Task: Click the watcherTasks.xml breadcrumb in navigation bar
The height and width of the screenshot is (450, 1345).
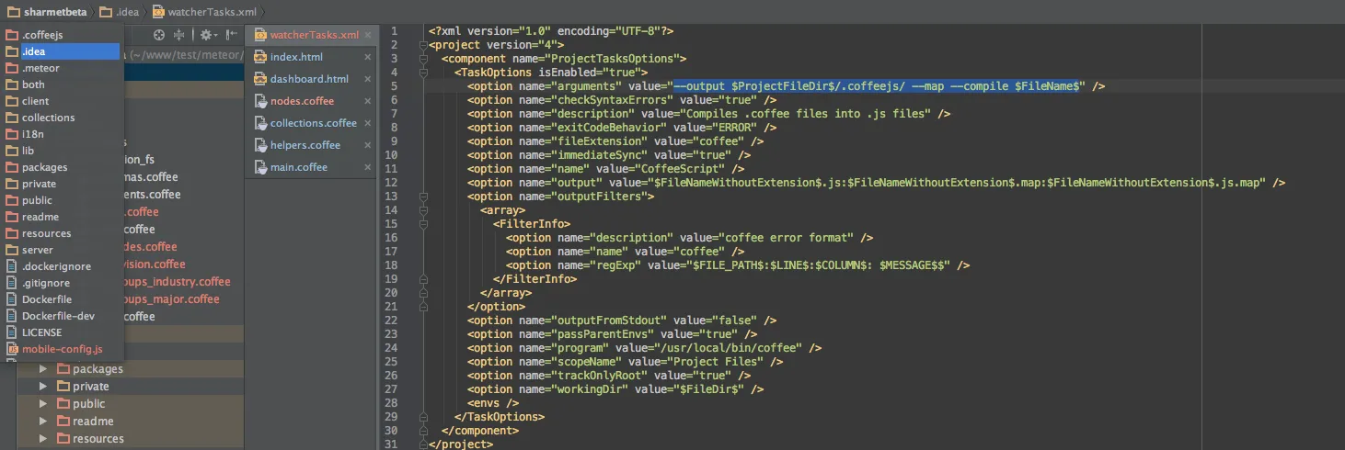Action: (204, 11)
